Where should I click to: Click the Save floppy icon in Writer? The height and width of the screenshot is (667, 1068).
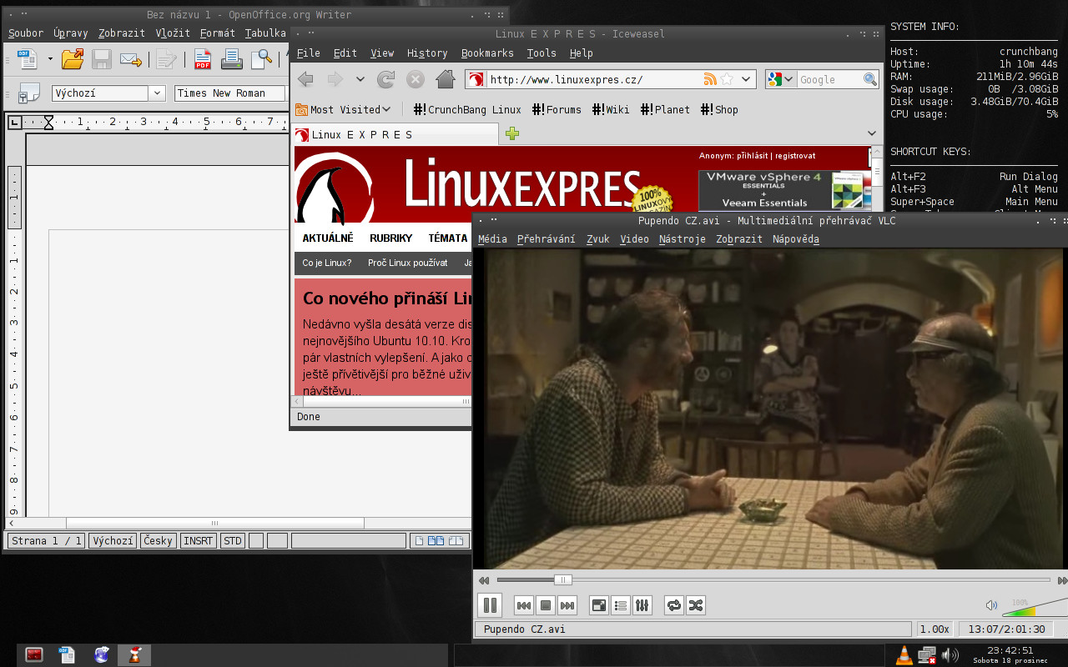[x=102, y=59]
